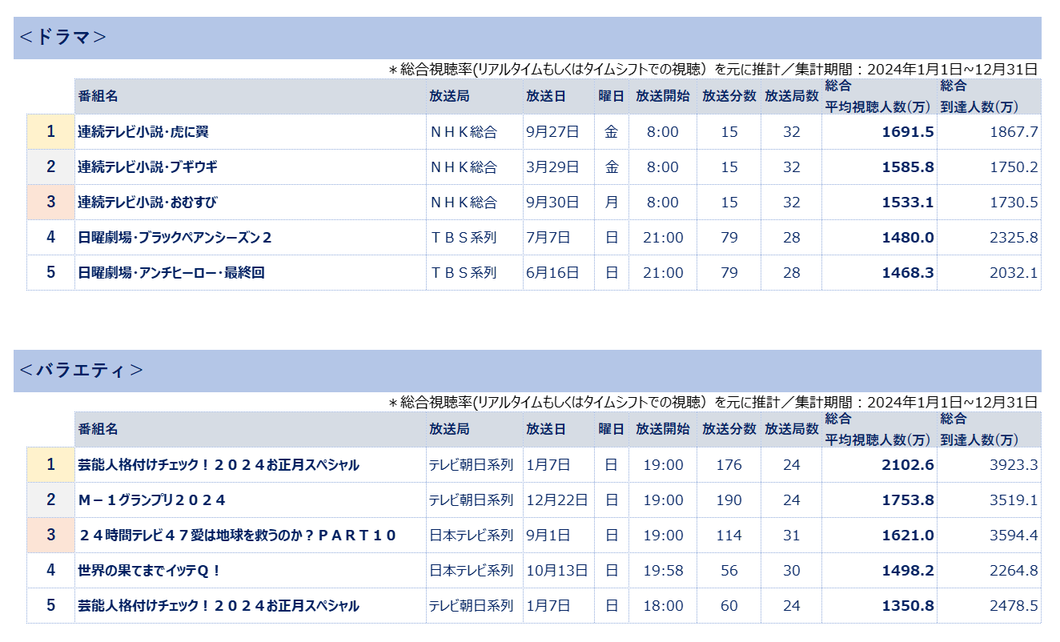This screenshot has width=1060, height=642.
Task: Click the rank 1 cell in drama table
Action: [x=50, y=132]
